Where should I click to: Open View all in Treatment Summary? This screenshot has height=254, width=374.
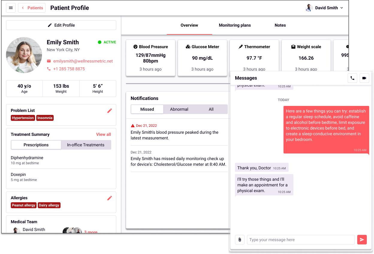pos(103,134)
